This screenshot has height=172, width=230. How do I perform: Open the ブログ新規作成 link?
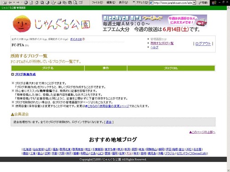[25, 74]
